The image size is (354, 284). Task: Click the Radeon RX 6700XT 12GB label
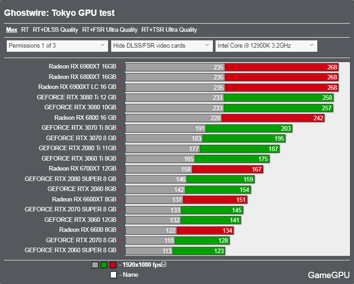pos(83,169)
